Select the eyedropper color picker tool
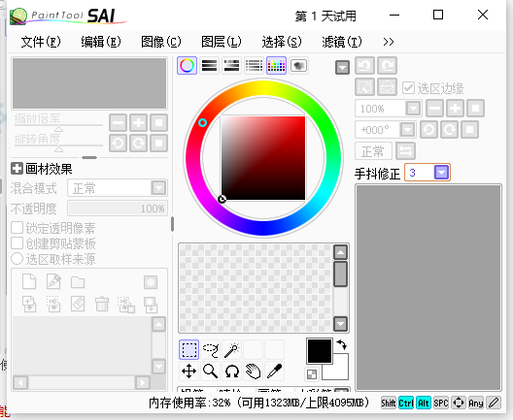The image size is (513, 420). [275, 372]
